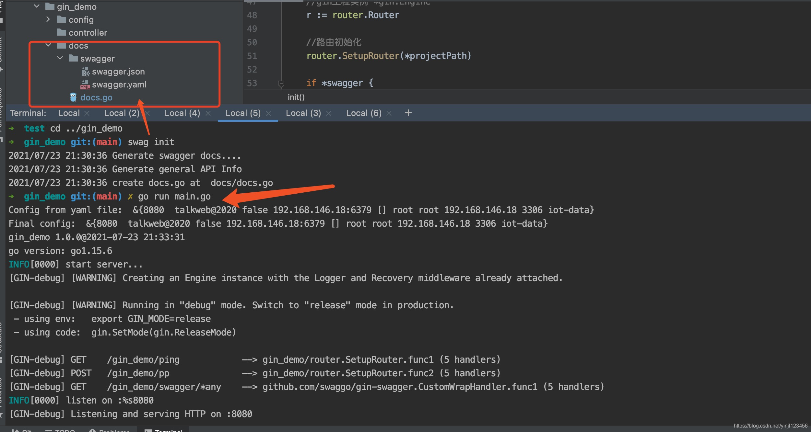The height and width of the screenshot is (432, 811).
Task: Click *swagger condition on line 53
Action: click(x=342, y=83)
